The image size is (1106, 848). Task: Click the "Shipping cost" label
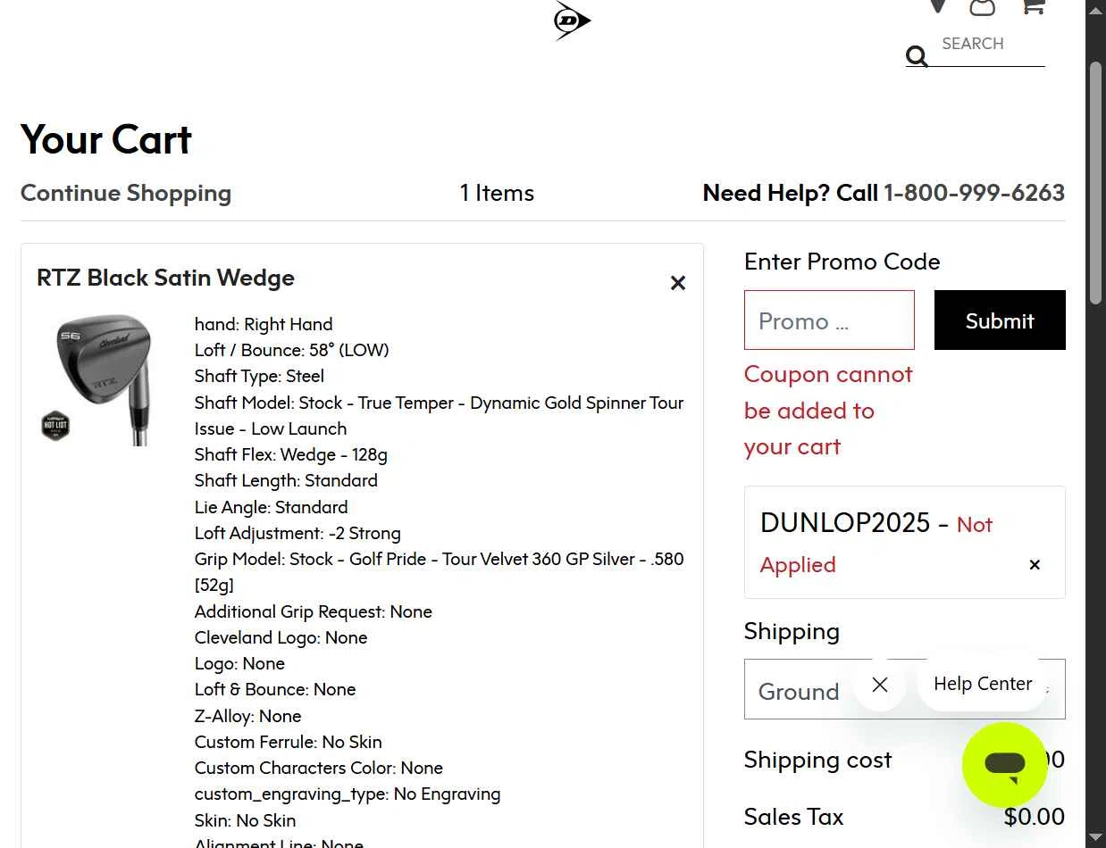[817, 760]
